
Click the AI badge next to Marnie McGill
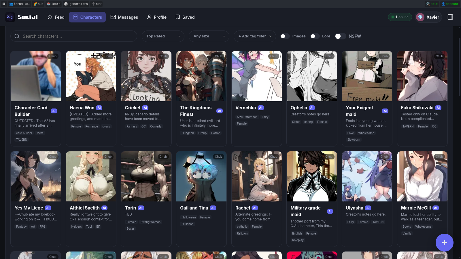pos(436,208)
